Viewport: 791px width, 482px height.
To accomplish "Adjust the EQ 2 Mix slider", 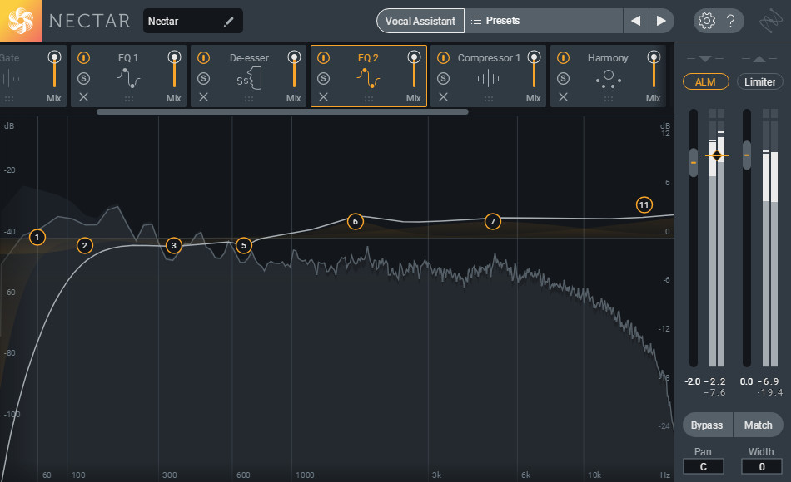I will pos(414,70).
